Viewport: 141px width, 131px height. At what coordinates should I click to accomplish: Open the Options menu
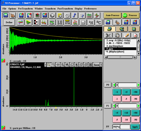coord(12,9)
